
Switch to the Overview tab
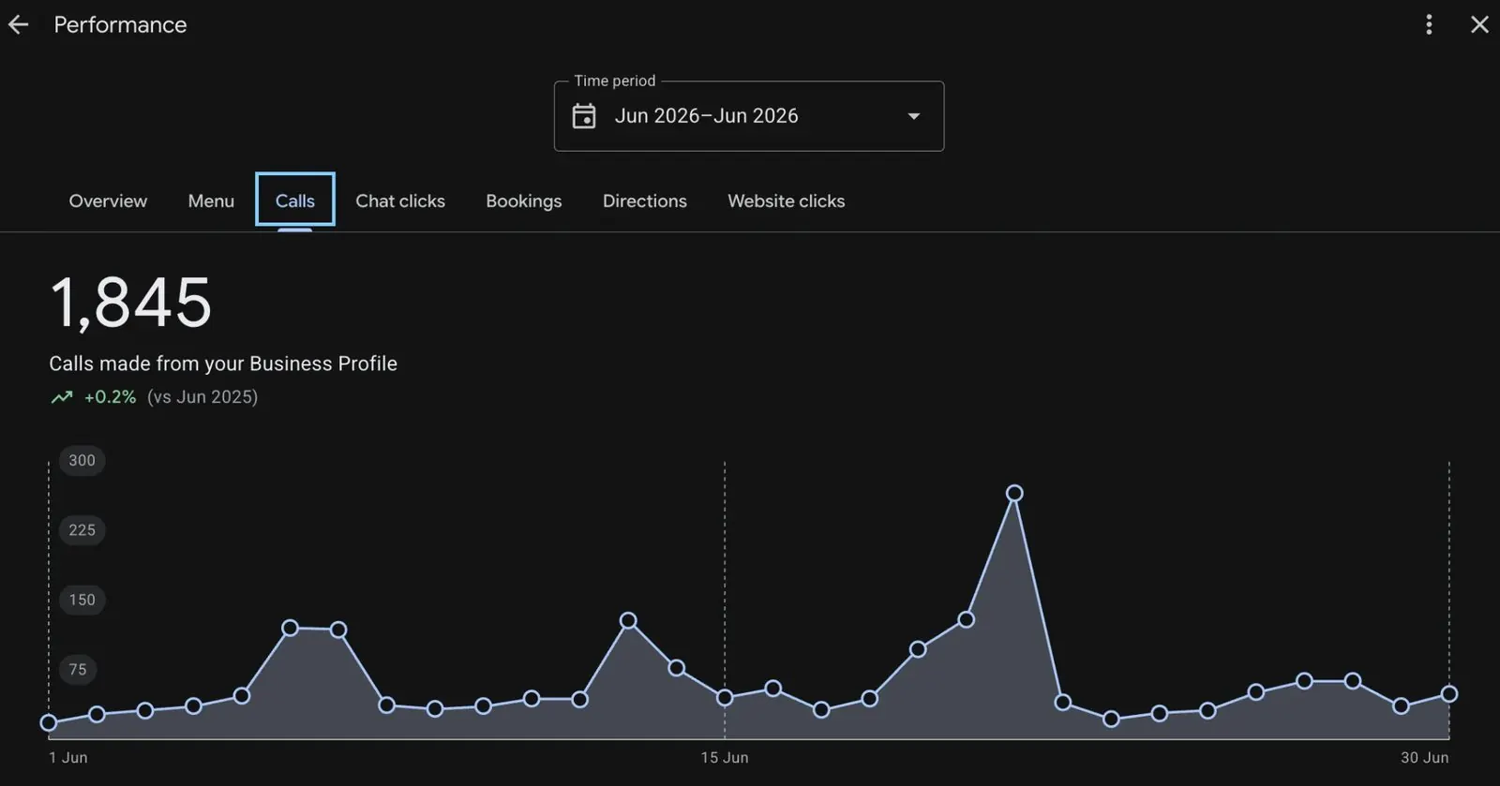coord(108,200)
